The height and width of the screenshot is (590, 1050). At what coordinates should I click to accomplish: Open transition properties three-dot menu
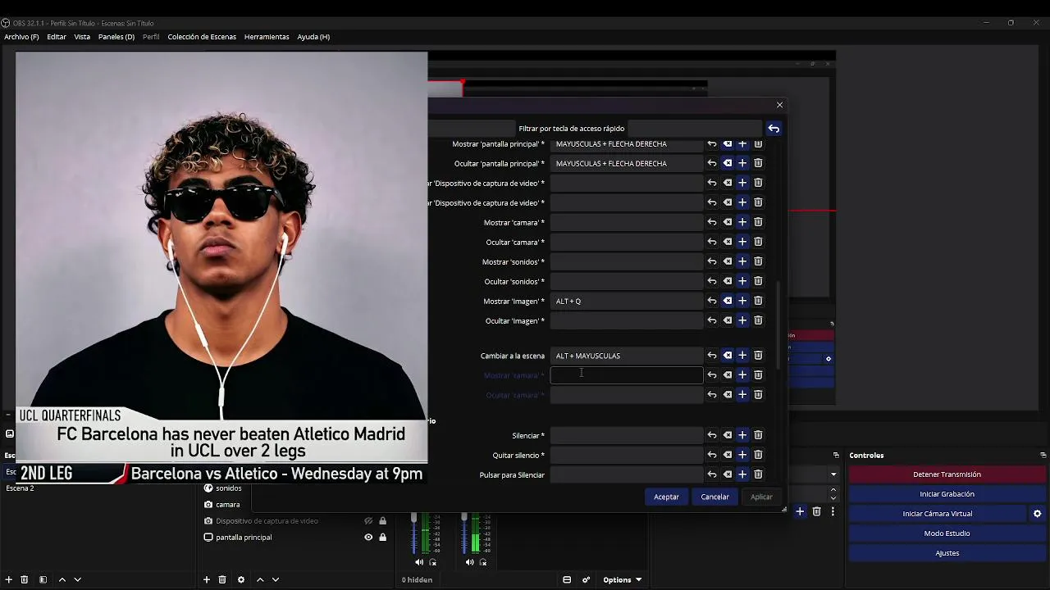(x=833, y=511)
